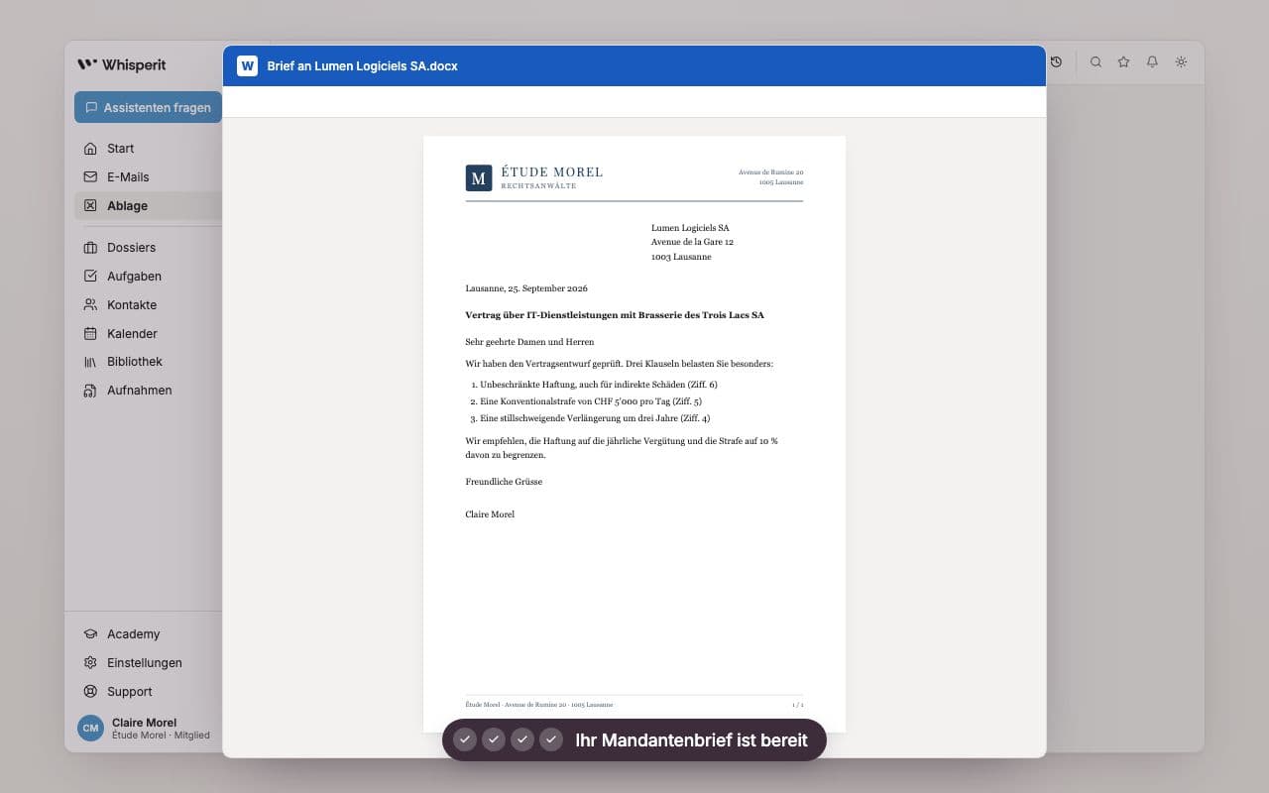
Task: Click the address line 1003 Lausanne
Action: (x=681, y=257)
